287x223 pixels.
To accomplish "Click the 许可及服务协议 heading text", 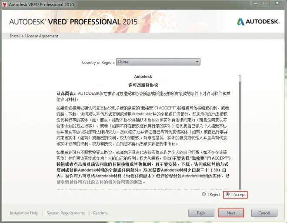I will [143, 85].
